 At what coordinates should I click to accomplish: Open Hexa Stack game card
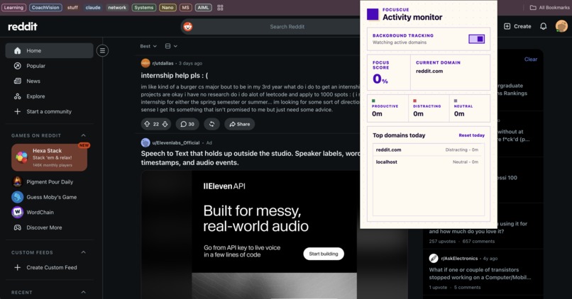49,157
